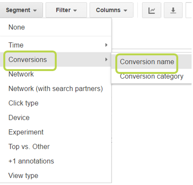Viewport: 193px width, 185px height.
Task: Expand the Time submenu arrow
Action: click(x=106, y=45)
